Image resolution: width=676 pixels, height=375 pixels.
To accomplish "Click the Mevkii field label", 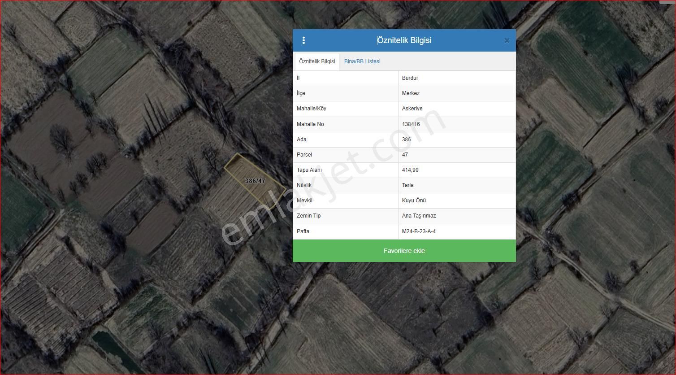I will coord(304,201).
